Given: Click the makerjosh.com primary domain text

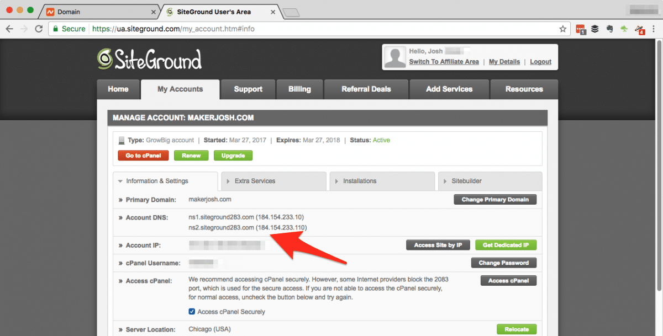Looking at the screenshot, I should (x=210, y=200).
